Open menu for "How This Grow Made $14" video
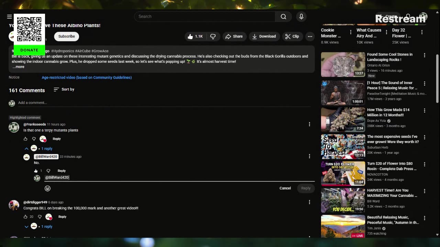The height and width of the screenshot is (247, 440). pos(425,110)
